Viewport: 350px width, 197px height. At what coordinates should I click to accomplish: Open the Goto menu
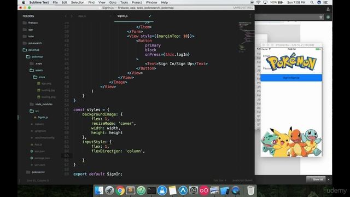pyautogui.click(x=113, y=2)
